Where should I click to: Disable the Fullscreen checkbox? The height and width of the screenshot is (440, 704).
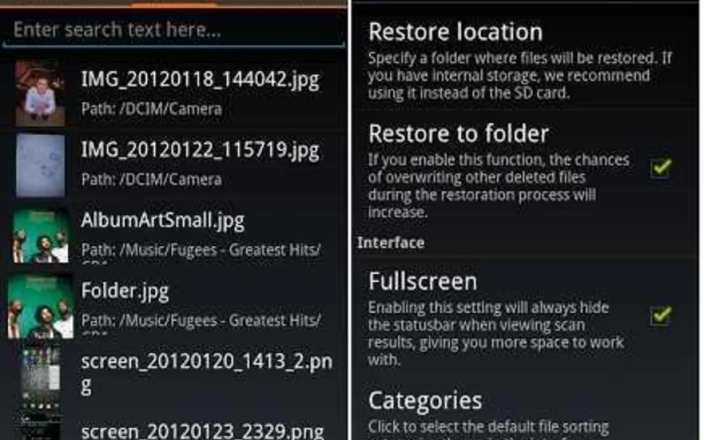pos(661,315)
